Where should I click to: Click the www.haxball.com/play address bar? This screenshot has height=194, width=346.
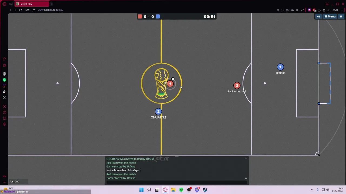(x=50, y=10)
